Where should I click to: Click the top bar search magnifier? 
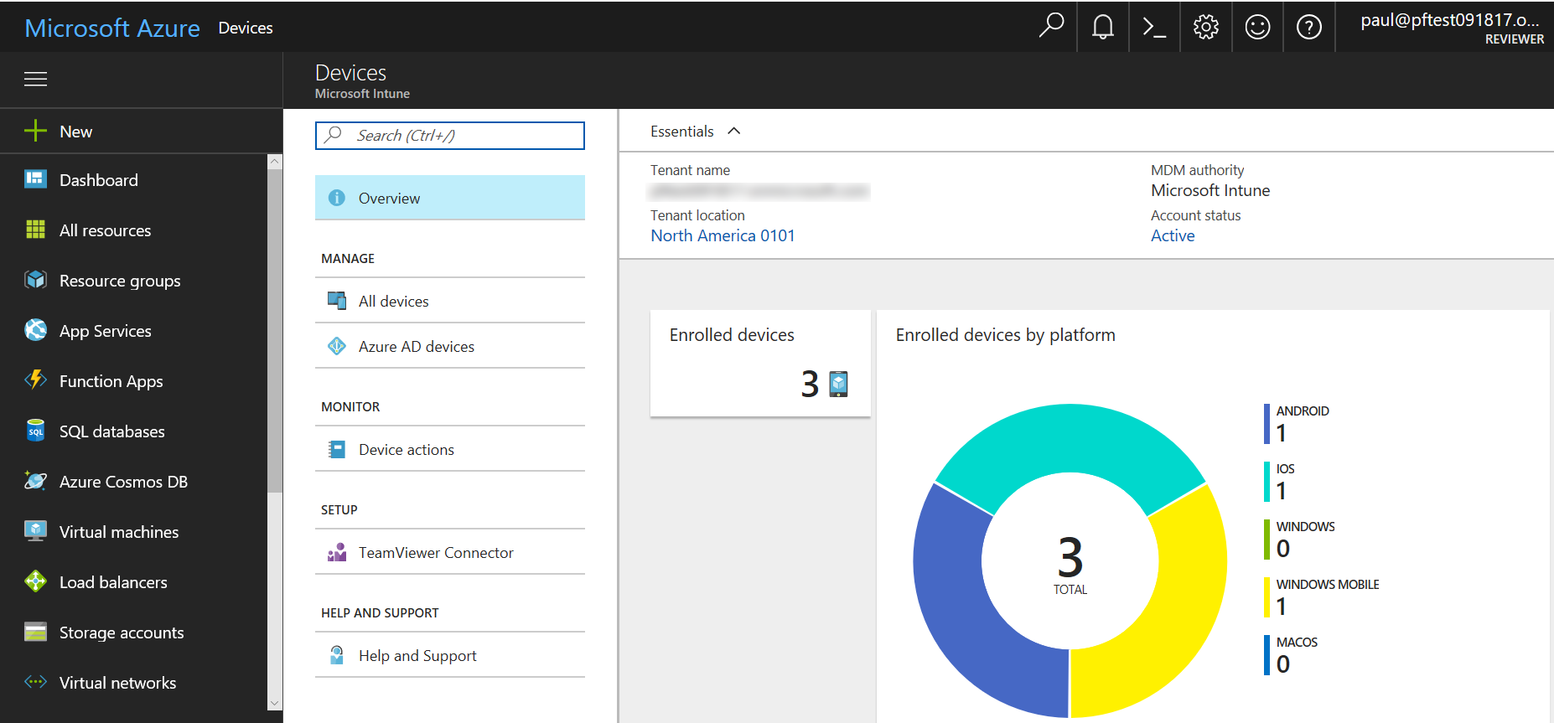click(1051, 26)
